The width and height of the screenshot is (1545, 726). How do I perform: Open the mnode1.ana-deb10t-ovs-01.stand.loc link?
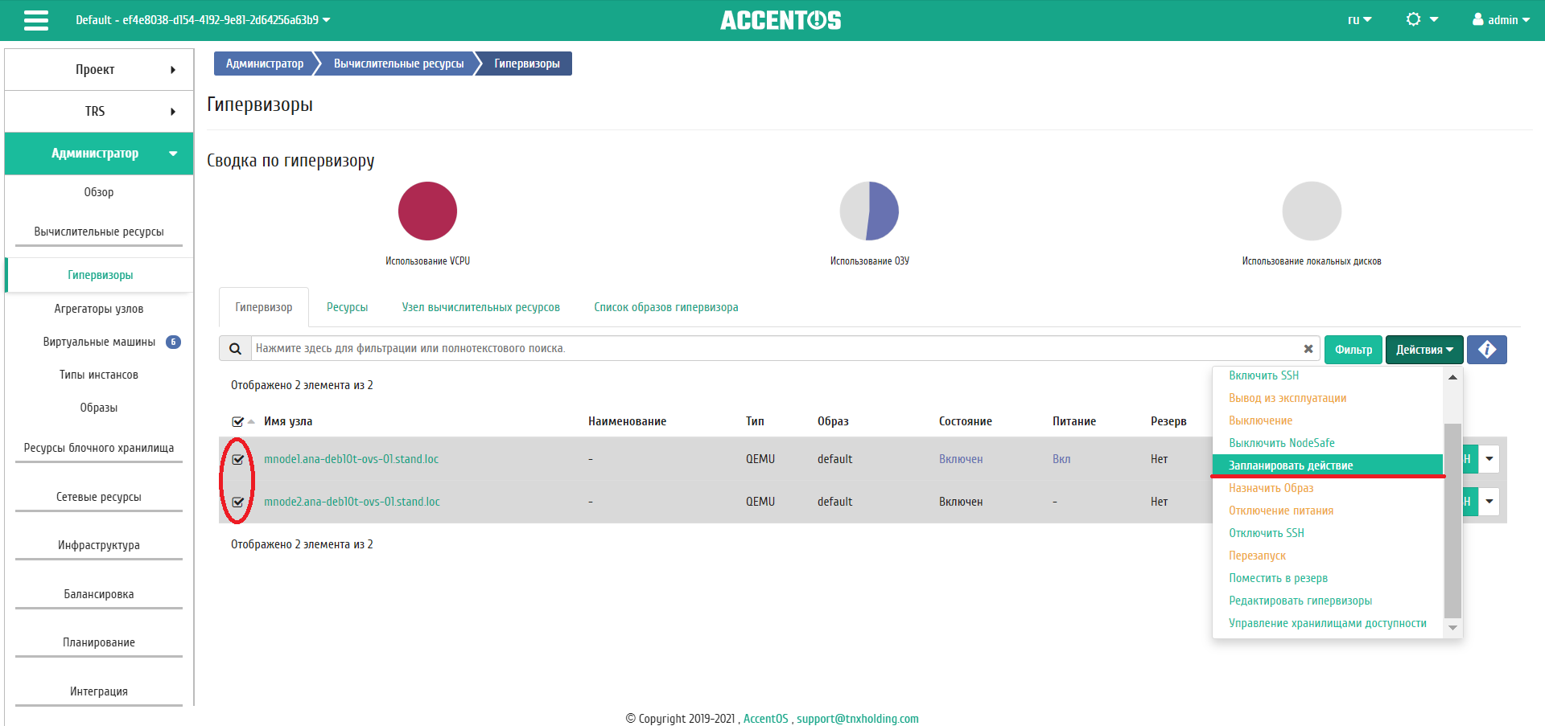[351, 459]
